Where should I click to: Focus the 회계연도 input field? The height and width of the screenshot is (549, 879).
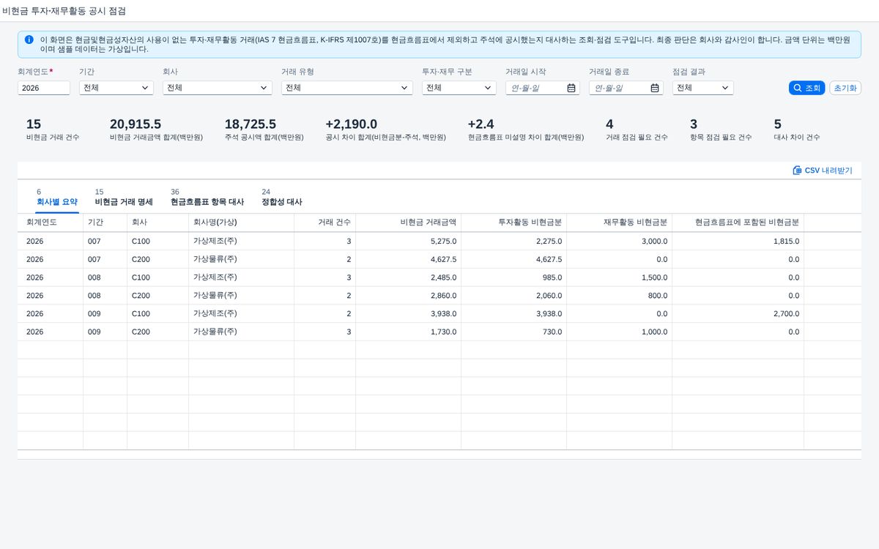click(x=44, y=88)
